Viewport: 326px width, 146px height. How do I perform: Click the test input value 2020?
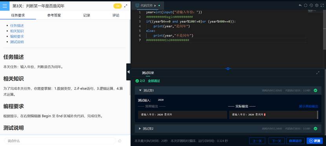click(161, 100)
